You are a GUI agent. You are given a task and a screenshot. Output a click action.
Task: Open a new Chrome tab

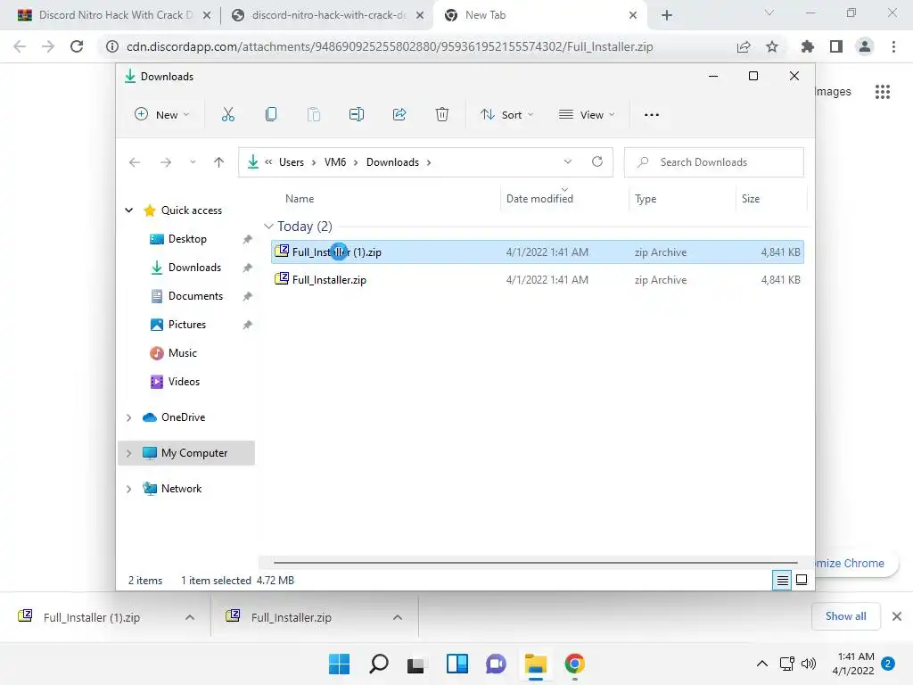(x=667, y=15)
